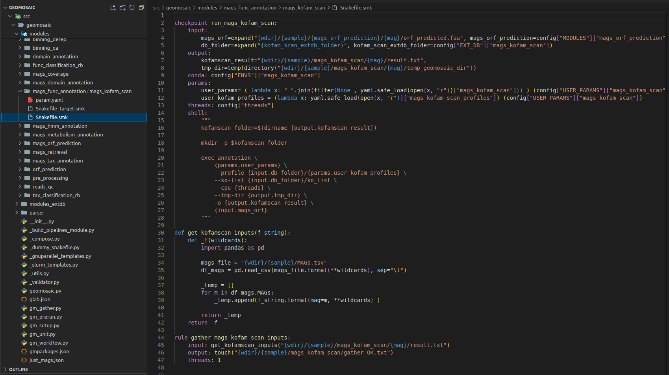Screen dimensions: 669x375
Task: Click the 'rule gather_mags_kofam_scan_inputs' line
Action: pos(232,338)
